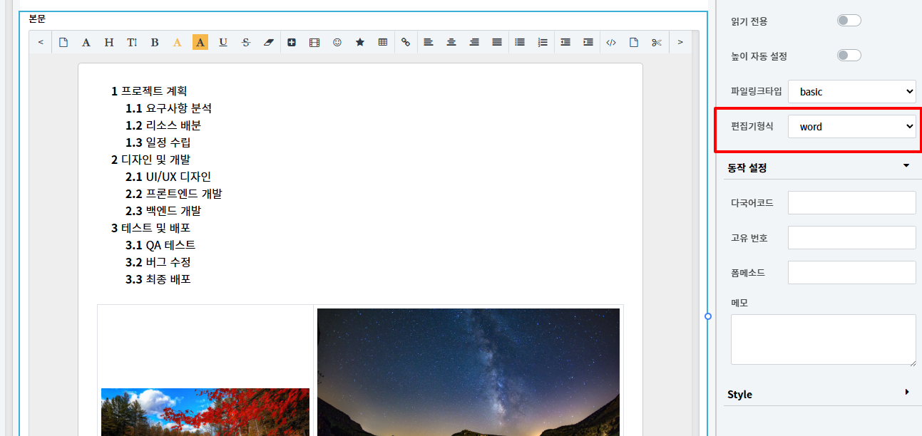Open the orange text color tool

point(178,43)
